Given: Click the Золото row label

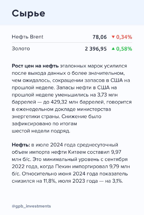Looking at the screenshot, I should tap(21, 49).
